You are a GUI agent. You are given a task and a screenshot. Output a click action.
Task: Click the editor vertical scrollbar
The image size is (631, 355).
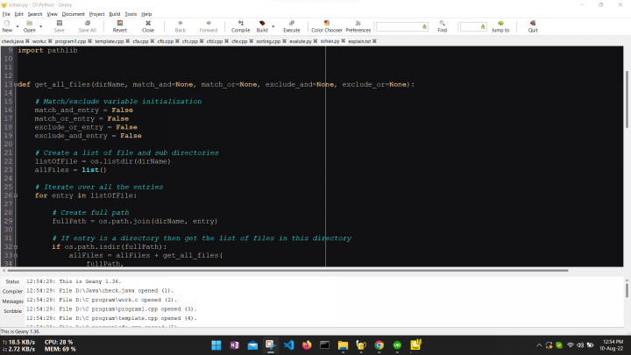click(x=627, y=99)
